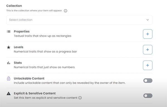Click the explicit content warning triangle icon

coord(9,93)
